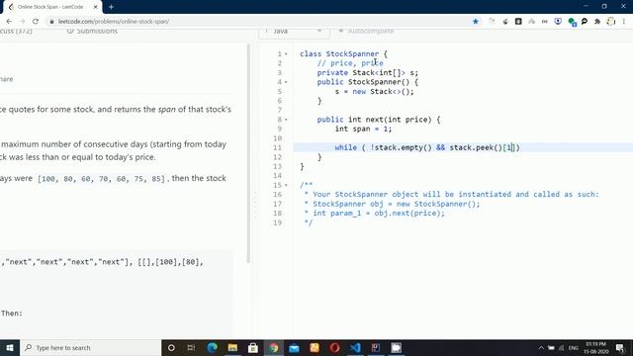Toggle the Autocomplete option
The height and width of the screenshot is (356, 633).
366,31
